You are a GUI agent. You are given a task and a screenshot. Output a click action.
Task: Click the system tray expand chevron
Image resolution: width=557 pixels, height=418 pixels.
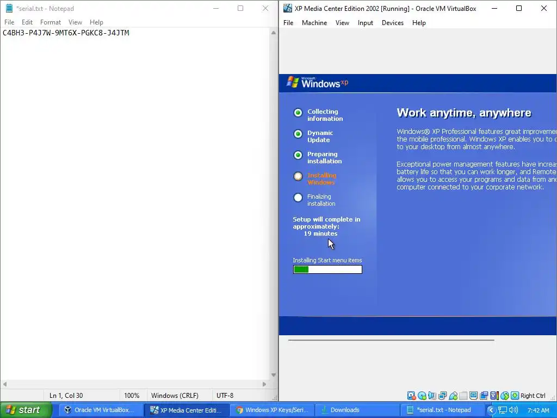point(491,410)
